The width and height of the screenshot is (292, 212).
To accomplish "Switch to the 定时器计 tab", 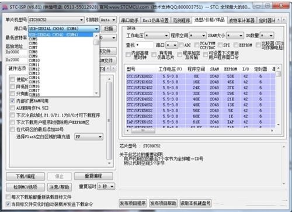I will 266,20.
